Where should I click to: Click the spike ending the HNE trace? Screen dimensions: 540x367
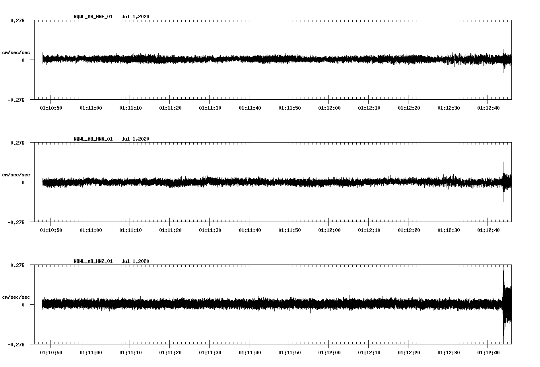click(x=507, y=60)
